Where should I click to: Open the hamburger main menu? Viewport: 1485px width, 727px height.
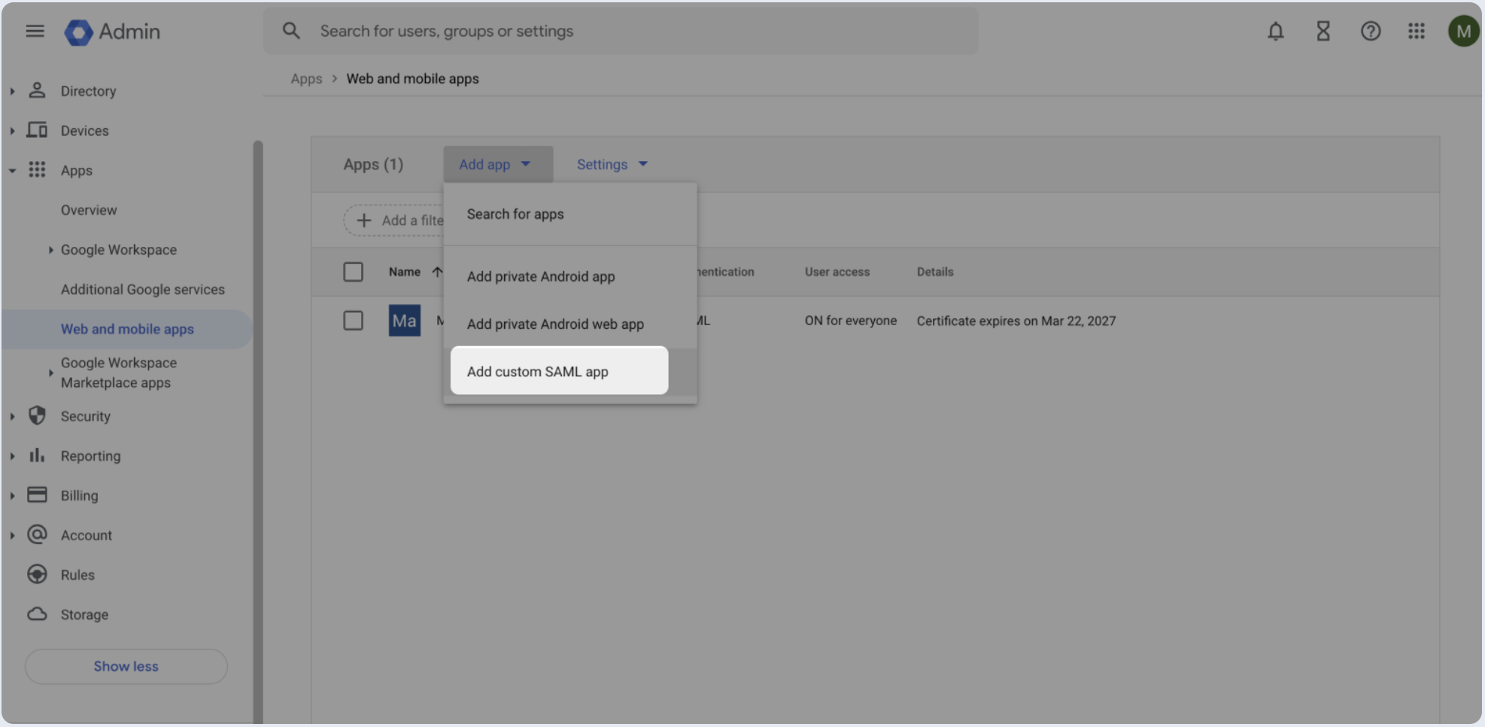pos(35,31)
